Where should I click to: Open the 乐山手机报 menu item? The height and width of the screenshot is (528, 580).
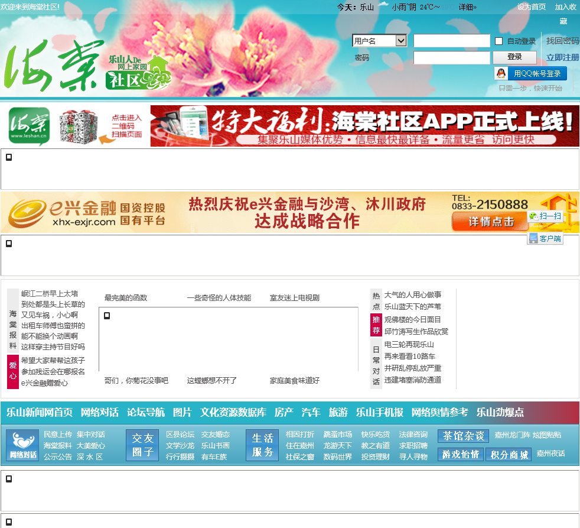click(380, 413)
